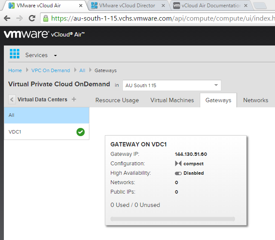Open the Gateway on VDC1 card title
This screenshot has width=275, height=240.
click(138, 144)
